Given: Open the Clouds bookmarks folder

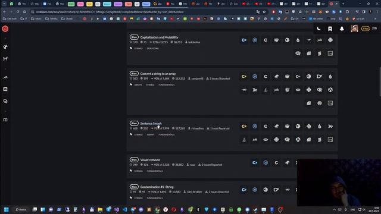Looking at the screenshot, I should (x=67, y=18).
